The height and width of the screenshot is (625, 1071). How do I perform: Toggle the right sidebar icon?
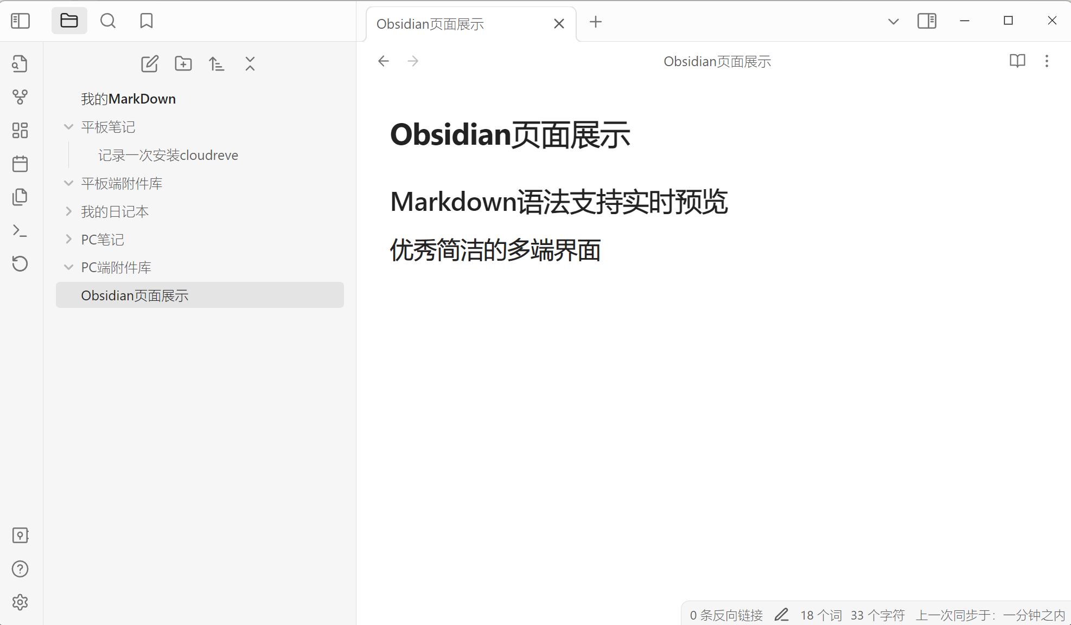point(927,21)
